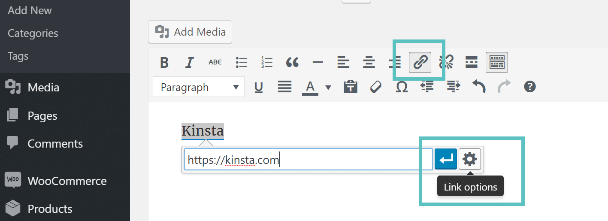Open Tags in sidebar
608x221 pixels.
pos(18,56)
